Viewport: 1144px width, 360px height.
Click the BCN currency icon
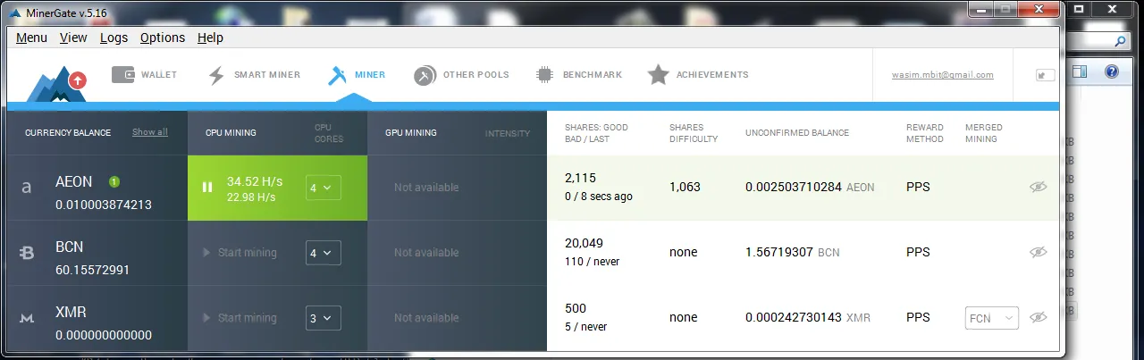click(x=27, y=254)
